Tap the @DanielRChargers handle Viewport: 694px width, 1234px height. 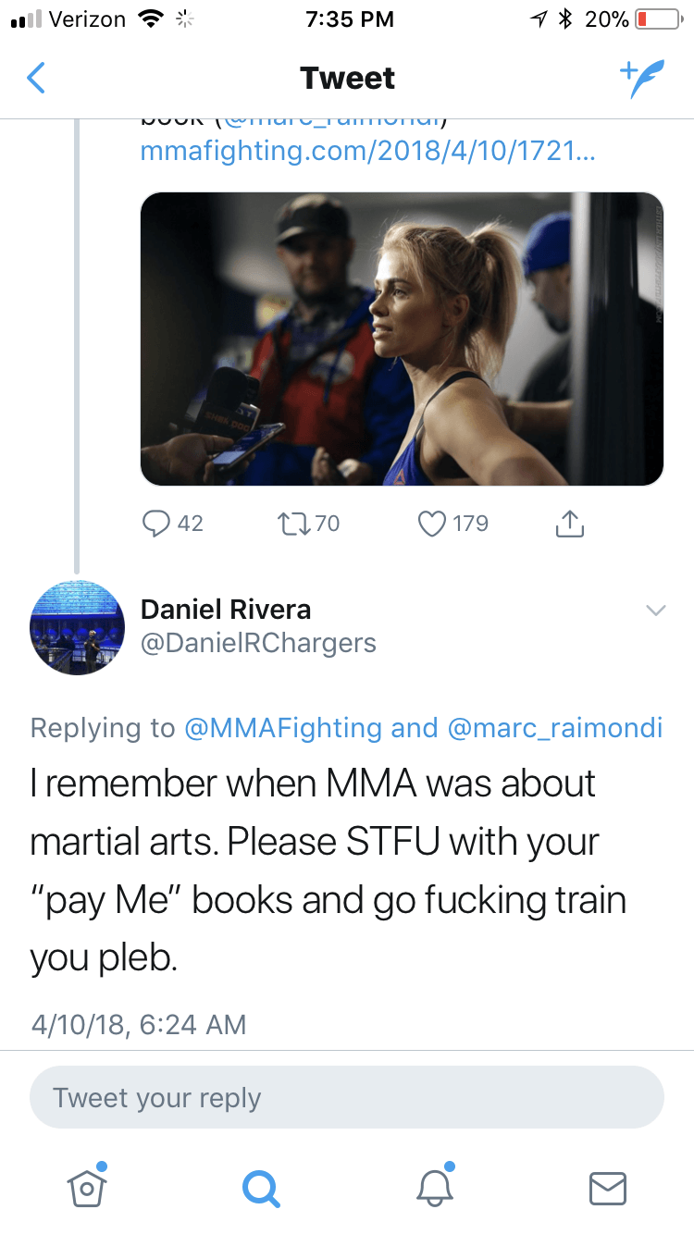click(x=258, y=644)
